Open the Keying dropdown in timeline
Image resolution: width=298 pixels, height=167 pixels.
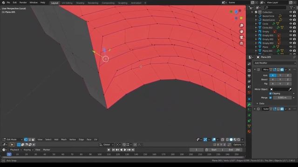pyautogui.click(x=28, y=150)
